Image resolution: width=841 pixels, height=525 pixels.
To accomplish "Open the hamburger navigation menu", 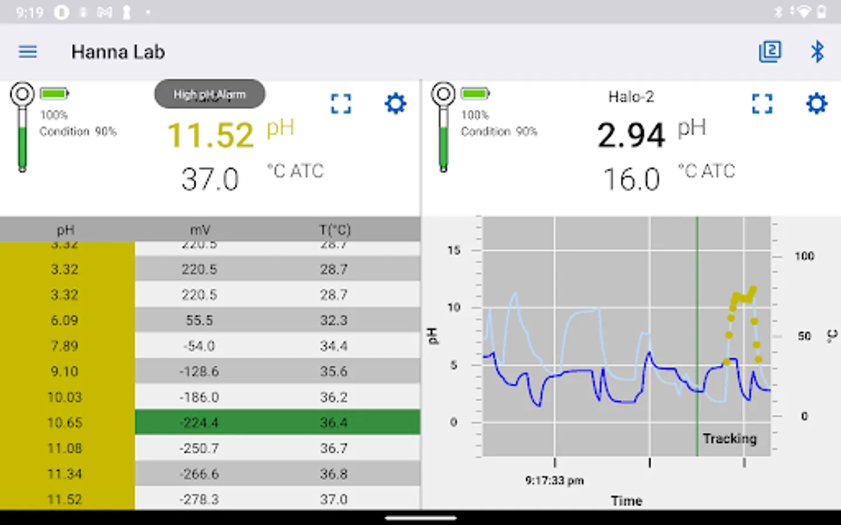I will [27, 52].
